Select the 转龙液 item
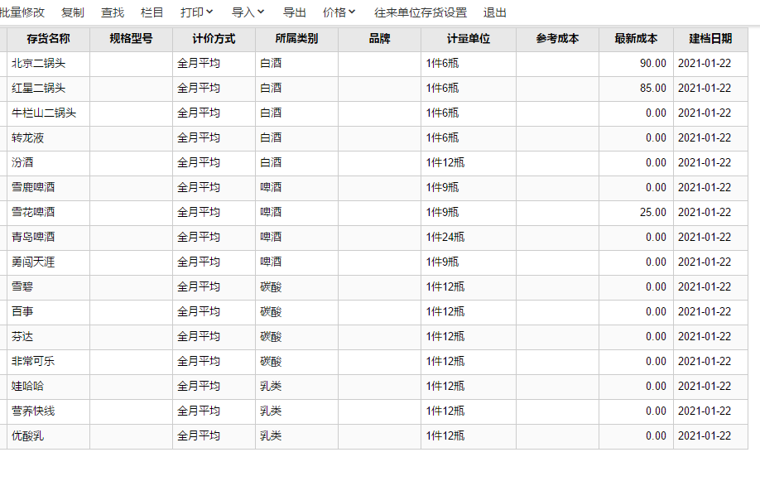The height and width of the screenshot is (481, 760). click(27, 138)
